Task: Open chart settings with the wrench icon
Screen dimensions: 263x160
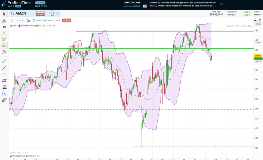Action: [255, 20]
